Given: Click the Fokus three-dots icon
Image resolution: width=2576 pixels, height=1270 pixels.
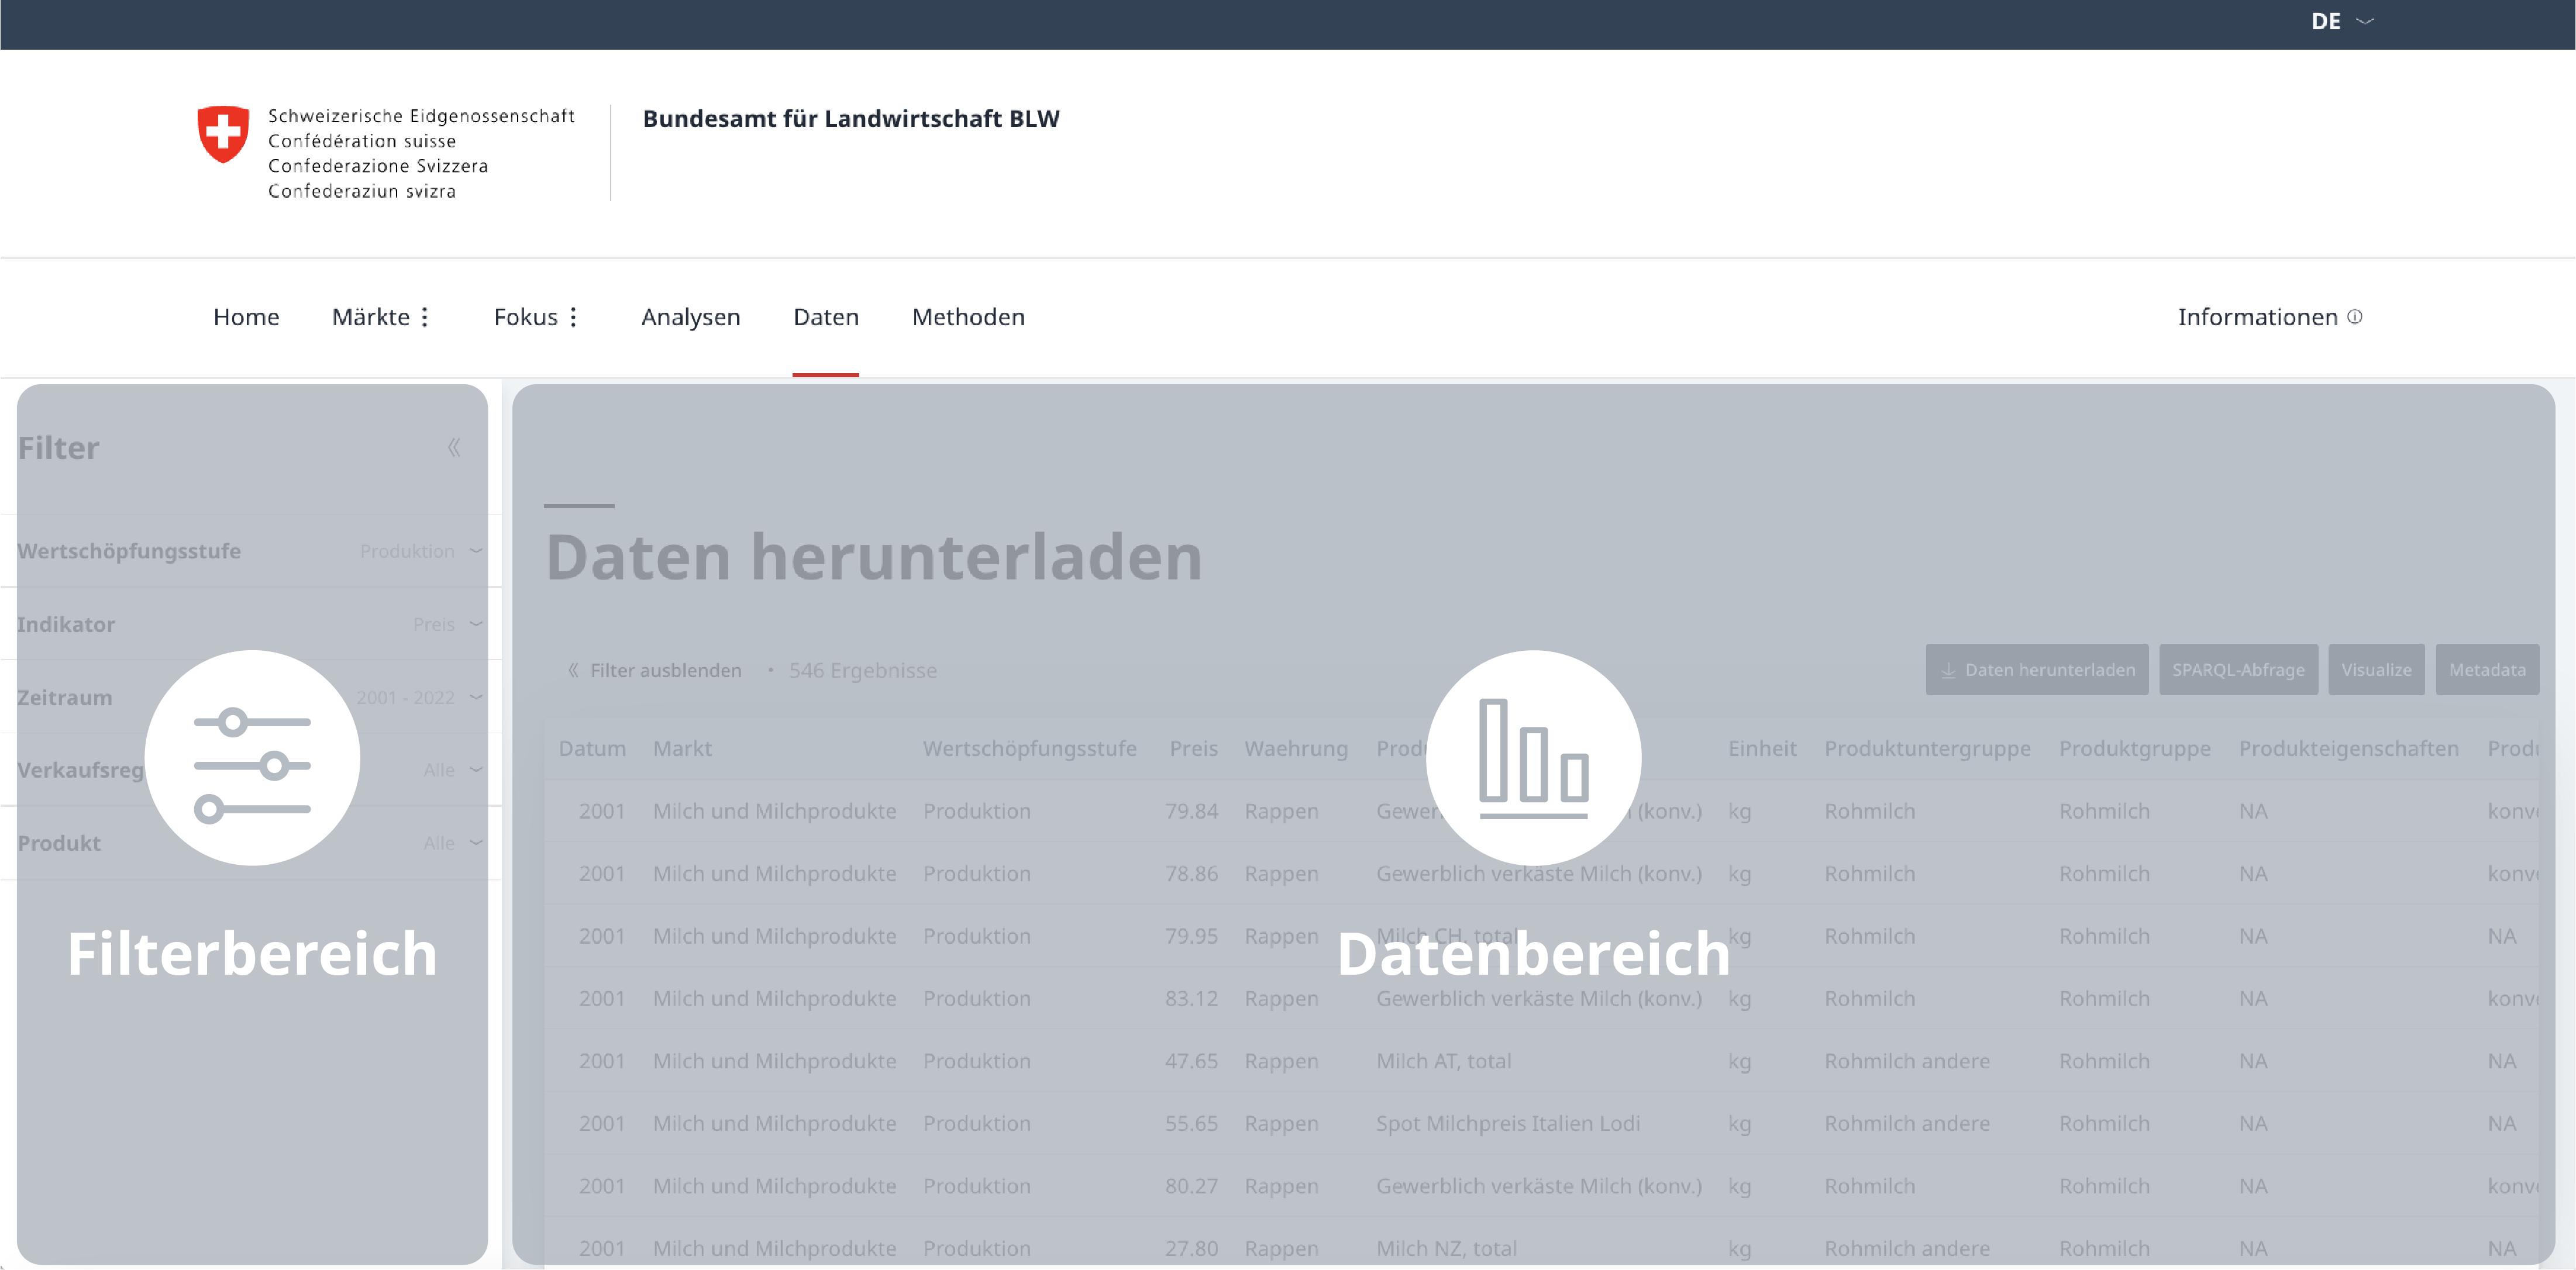Looking at the screenshot, I should (573, 317).
